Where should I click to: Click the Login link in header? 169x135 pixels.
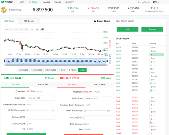(x=147, y=2)
